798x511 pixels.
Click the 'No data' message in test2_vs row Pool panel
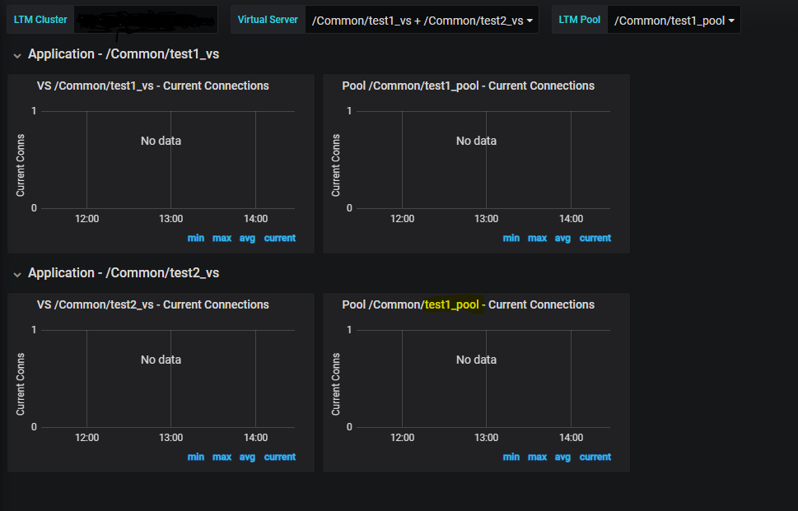tap(476, 360)
